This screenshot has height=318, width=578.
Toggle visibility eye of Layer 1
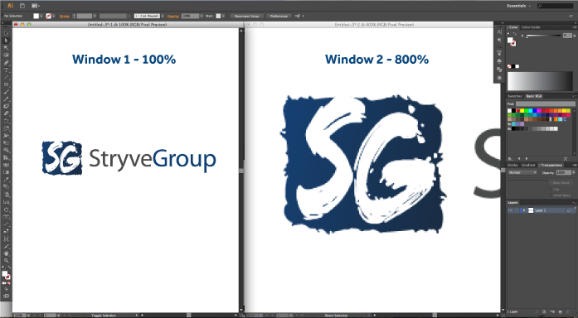click(511, 210)
